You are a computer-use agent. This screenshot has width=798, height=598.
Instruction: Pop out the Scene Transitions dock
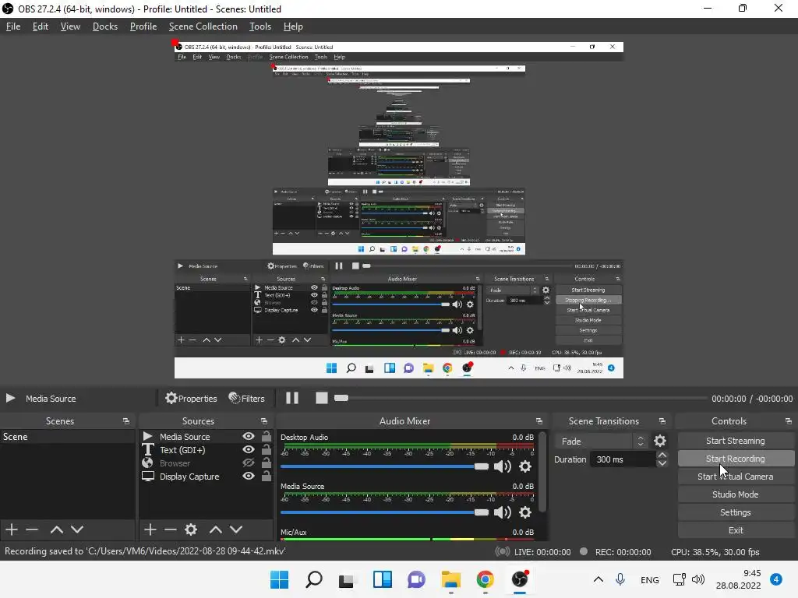coord(662,421)
